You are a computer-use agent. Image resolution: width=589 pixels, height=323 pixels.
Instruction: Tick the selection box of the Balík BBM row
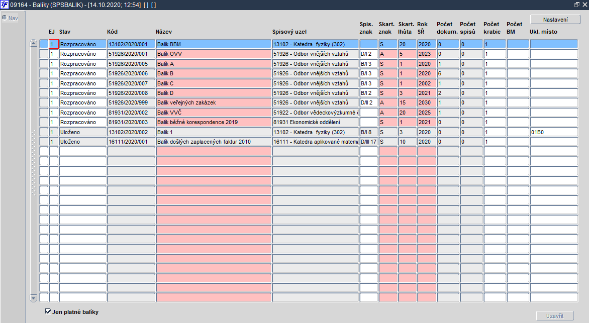pyautogui.click(x=44, y=44)
